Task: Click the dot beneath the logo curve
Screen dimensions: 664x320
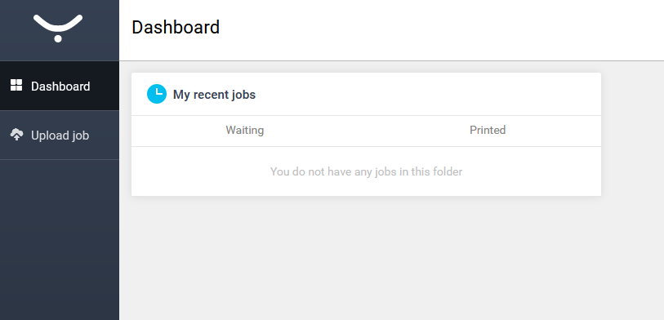Action: (58, 38)
